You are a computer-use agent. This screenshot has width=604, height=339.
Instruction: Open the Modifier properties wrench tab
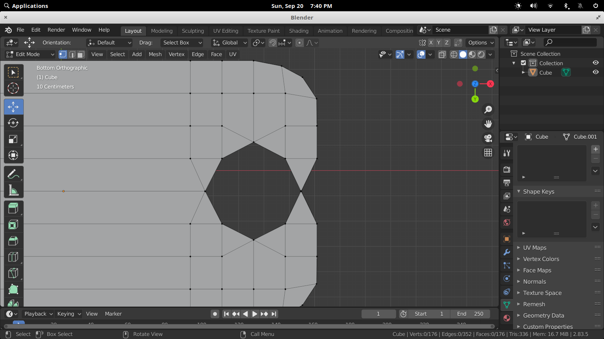[x=507, y=252]
